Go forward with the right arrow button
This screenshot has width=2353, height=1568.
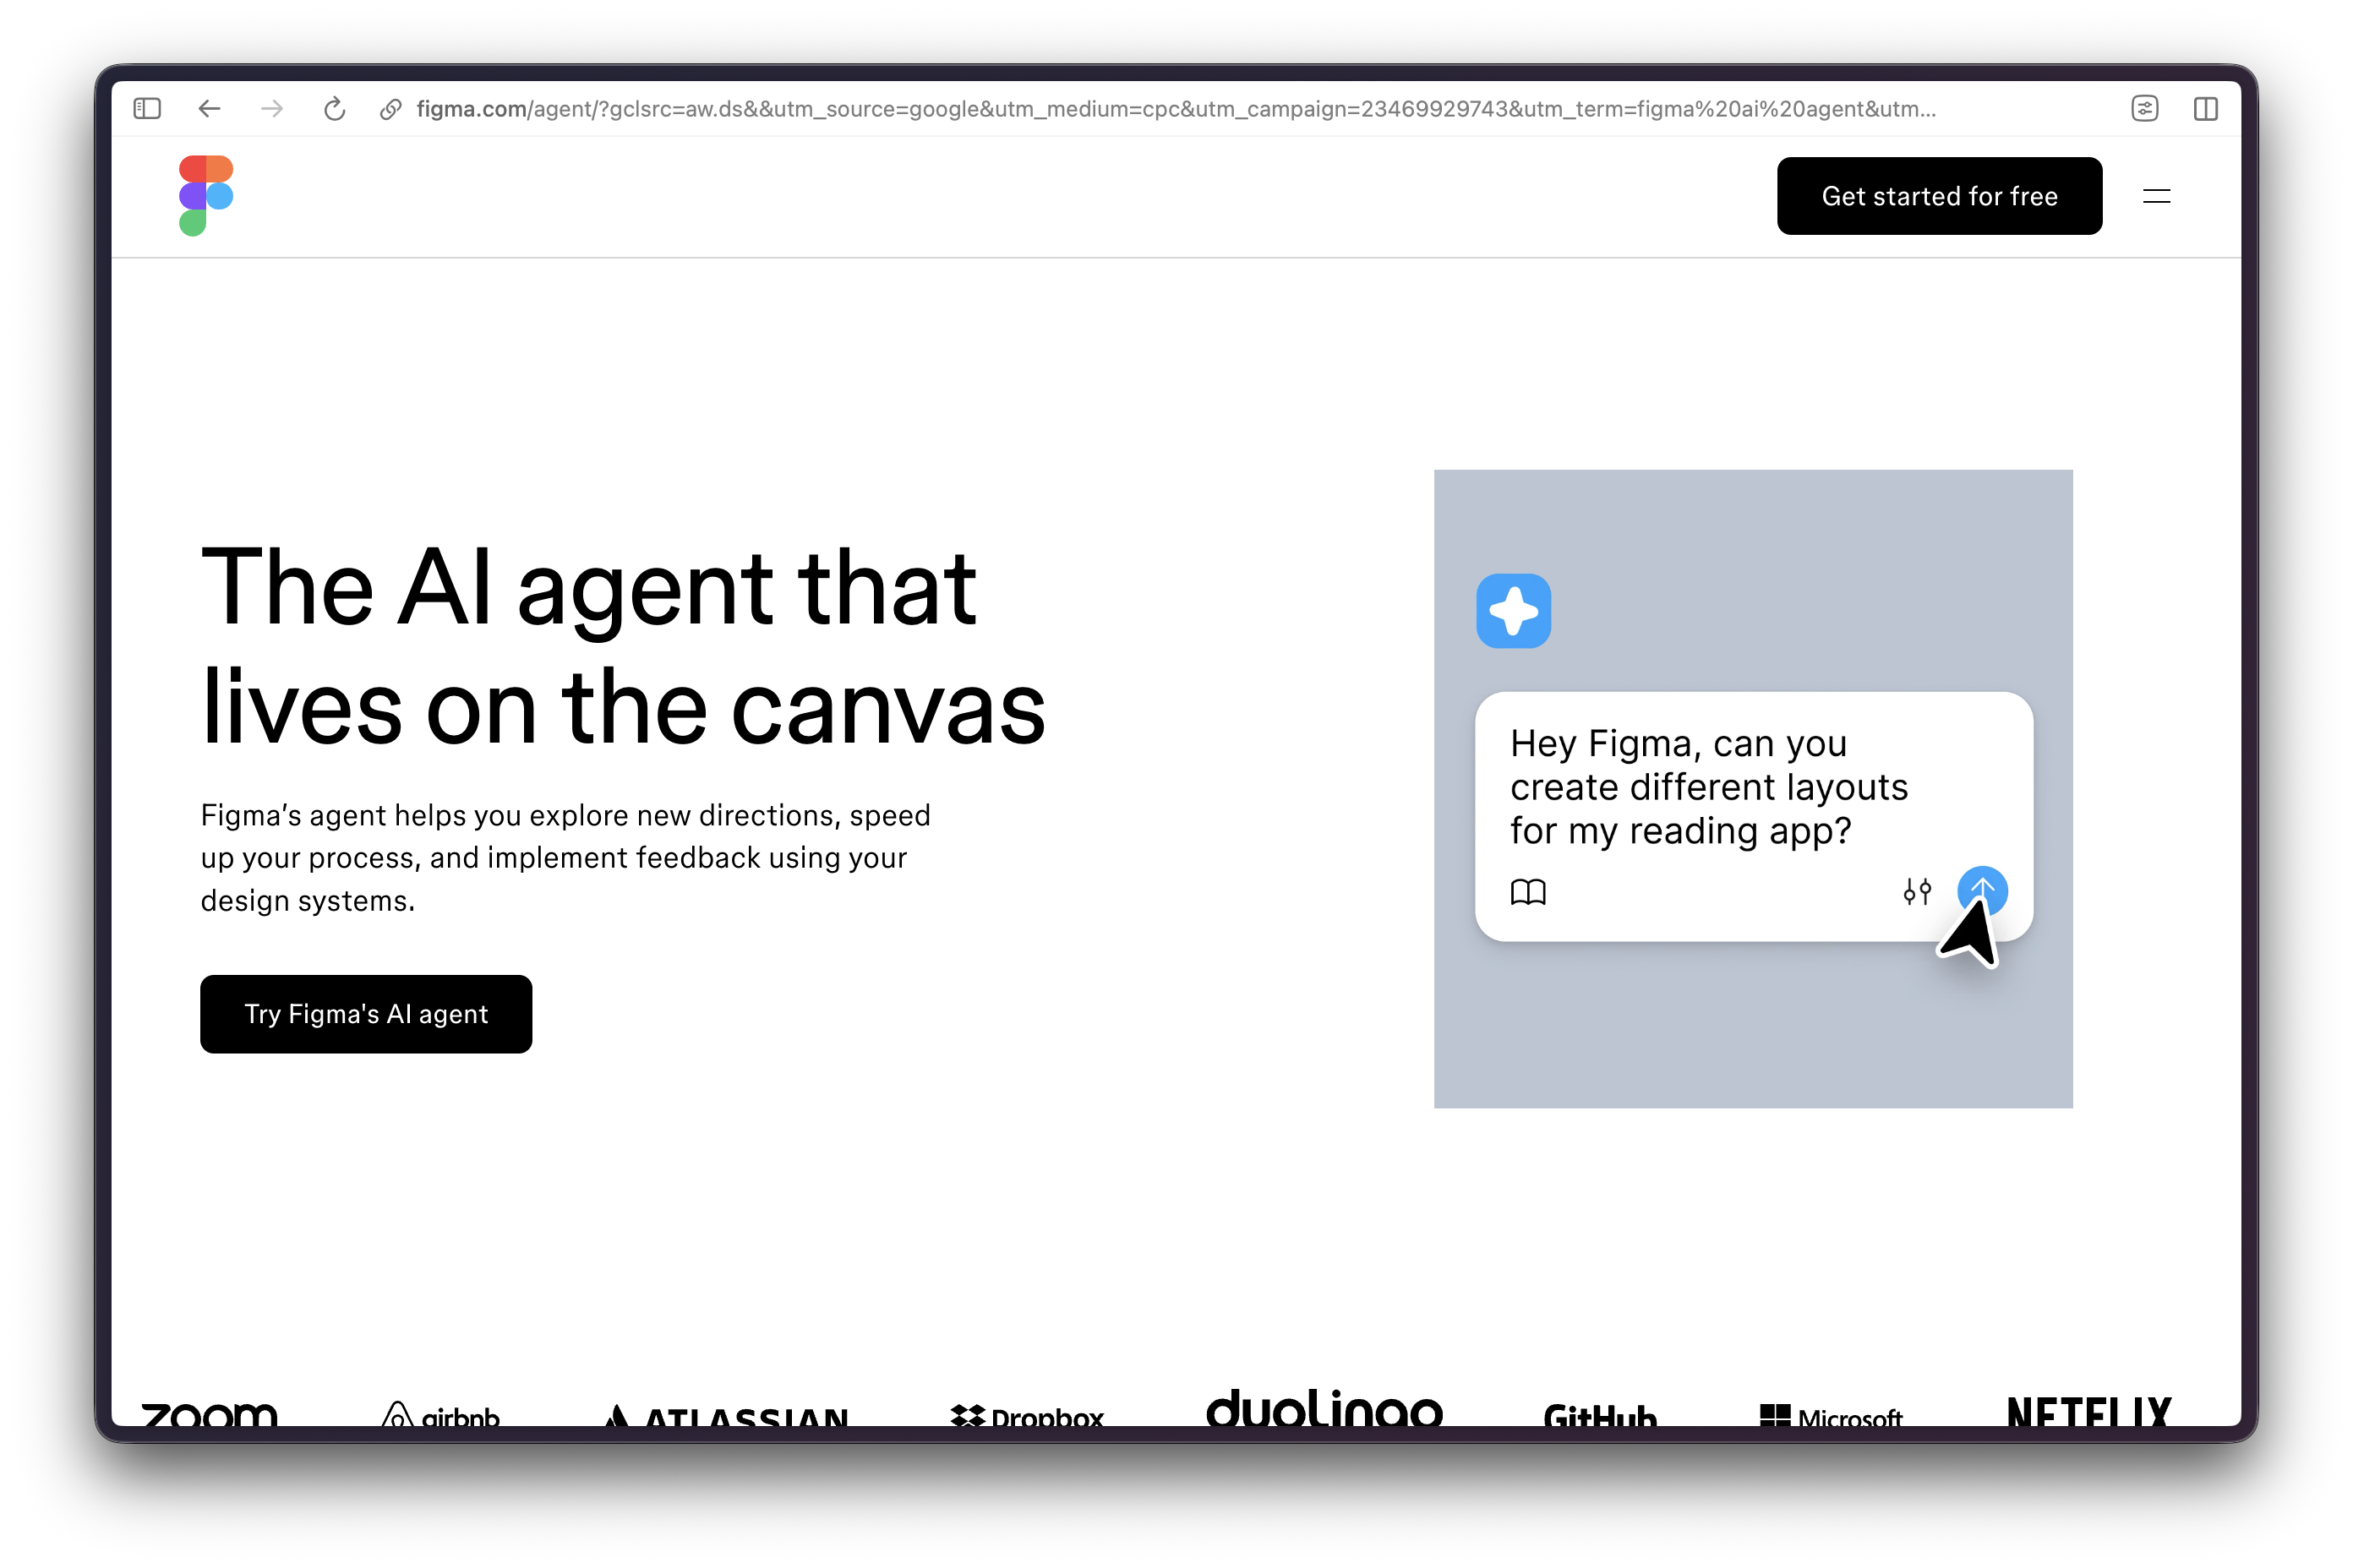click(x=272, y=108)
